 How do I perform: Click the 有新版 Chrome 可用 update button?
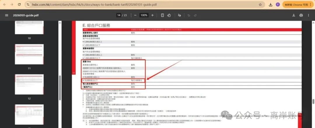pos(296,5)
